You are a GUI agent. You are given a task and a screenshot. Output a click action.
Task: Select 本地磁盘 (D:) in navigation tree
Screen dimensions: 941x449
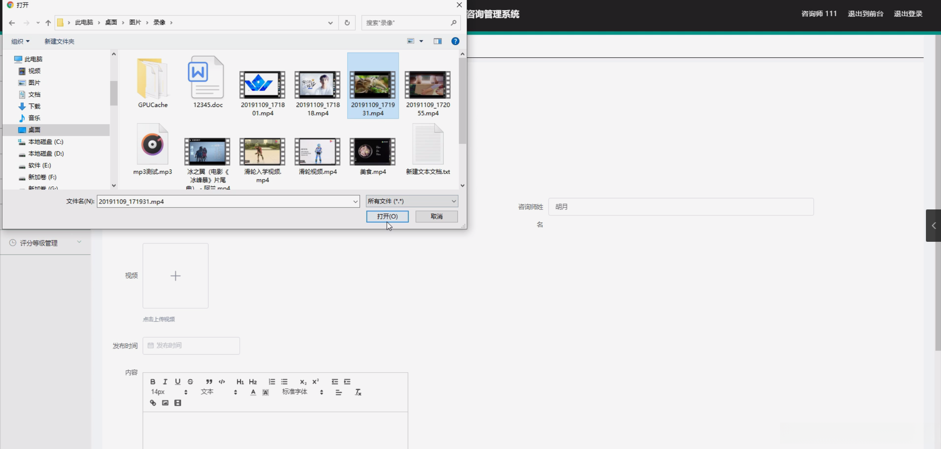pyautogui.click(x=46, y=154)
